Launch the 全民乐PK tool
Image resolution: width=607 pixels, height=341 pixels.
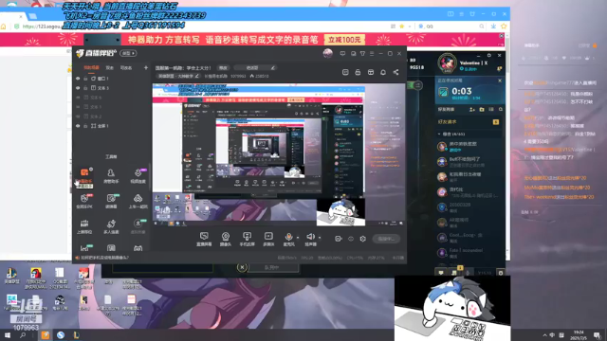coord(84,201)
